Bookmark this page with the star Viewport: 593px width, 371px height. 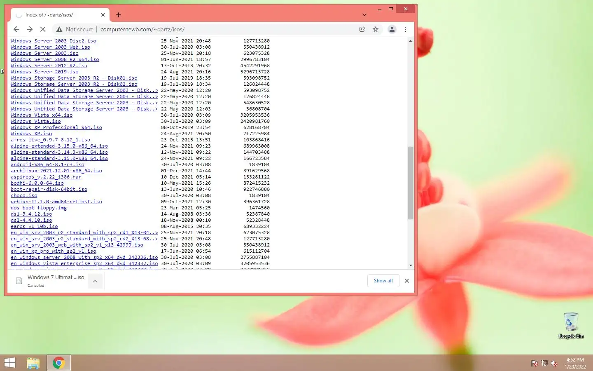coord(376,29)
